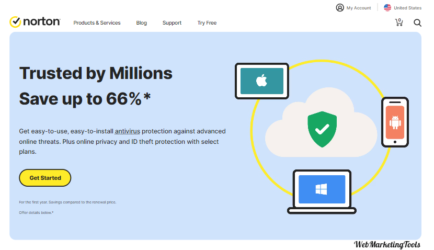434x250 pixels.
Task: Click the Windows laptop illustration
Action: tap(322, 191)
